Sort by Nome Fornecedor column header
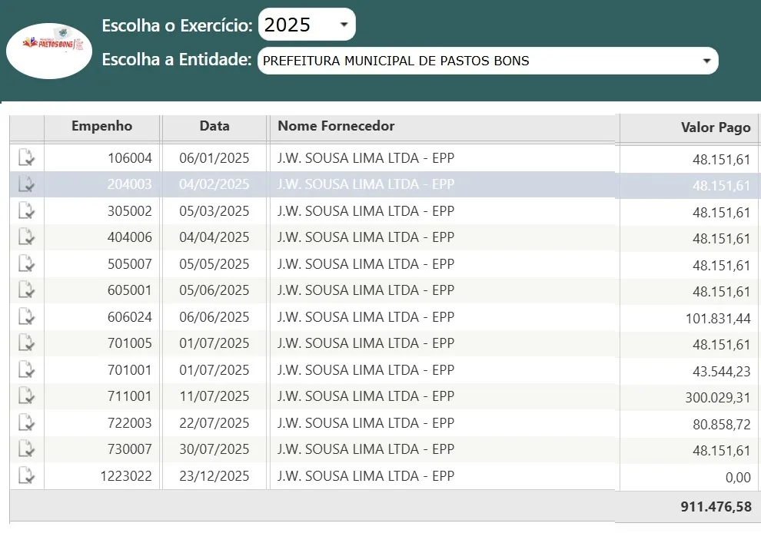This screenshot has height=533, width=761. [x=336, y=127]
